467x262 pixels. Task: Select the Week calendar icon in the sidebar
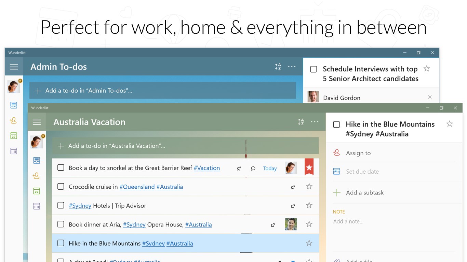pos(37,191)
